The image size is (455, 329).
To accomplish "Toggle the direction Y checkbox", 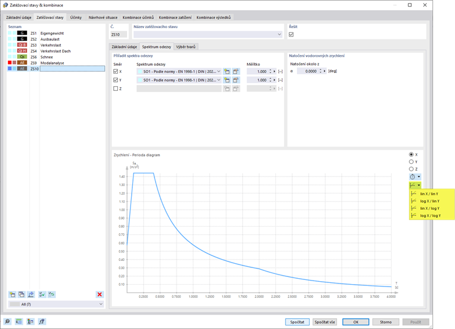I will (116, 80).
